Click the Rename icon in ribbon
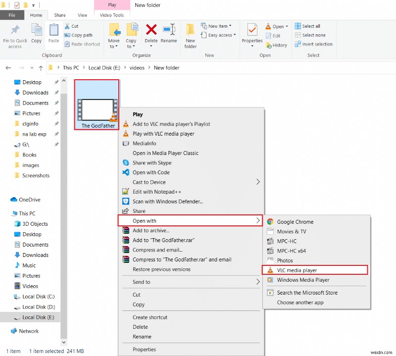The image size is (396, 356). click(x=169, y=30)
